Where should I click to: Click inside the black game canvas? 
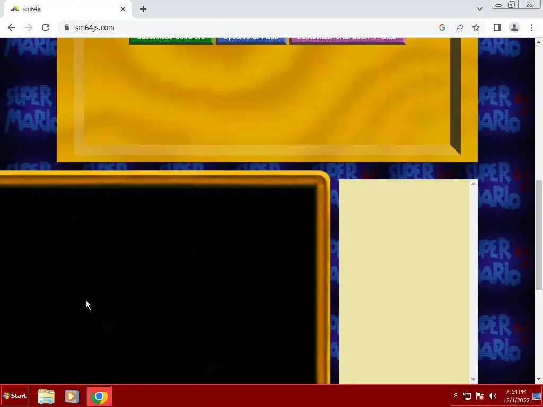coord(157,285)
